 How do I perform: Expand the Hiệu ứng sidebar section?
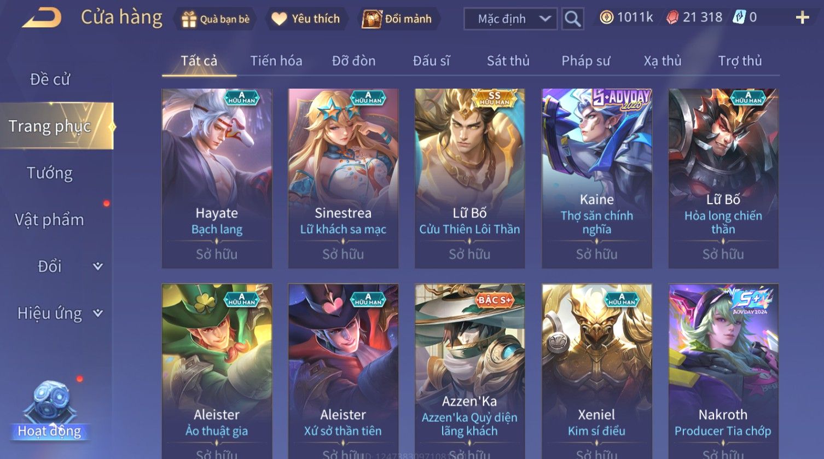(98, 313)
